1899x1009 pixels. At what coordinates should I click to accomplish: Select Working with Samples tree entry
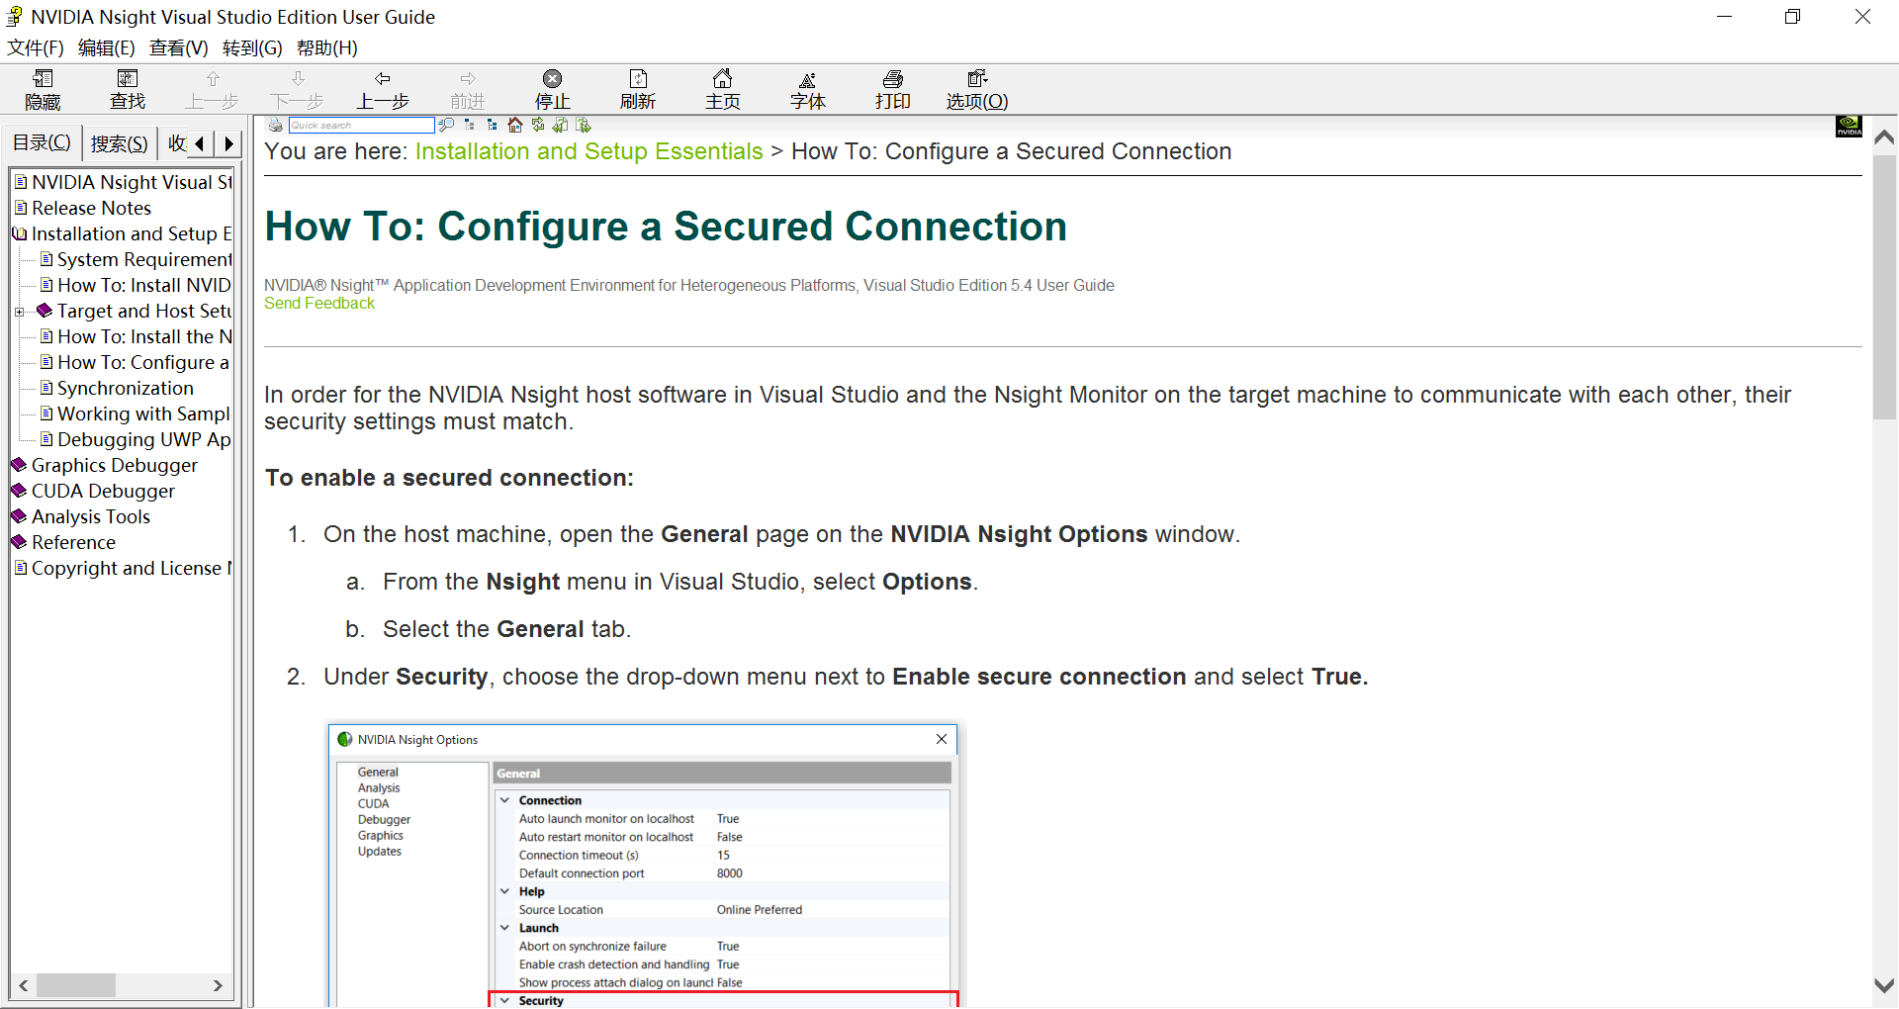click(x=144, y=413)
